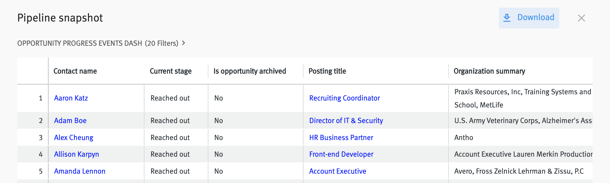The image size is (610, 183).
Task: Sort by Current stage column header
Action: [x=171, y=71]
